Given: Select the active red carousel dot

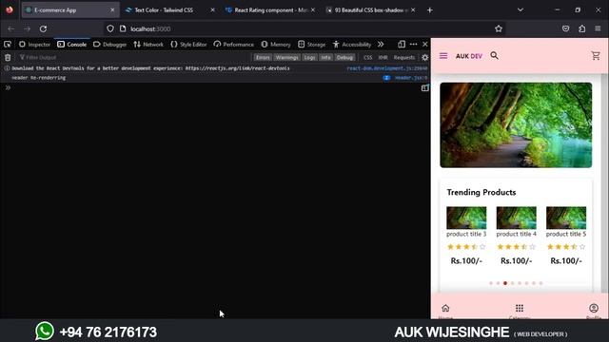Looking at the screenshot, I should (x=505, y=283).
